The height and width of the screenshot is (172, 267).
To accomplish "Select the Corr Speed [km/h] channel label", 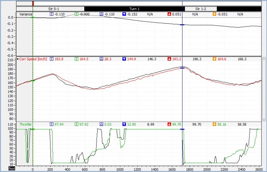I will 33,59.
